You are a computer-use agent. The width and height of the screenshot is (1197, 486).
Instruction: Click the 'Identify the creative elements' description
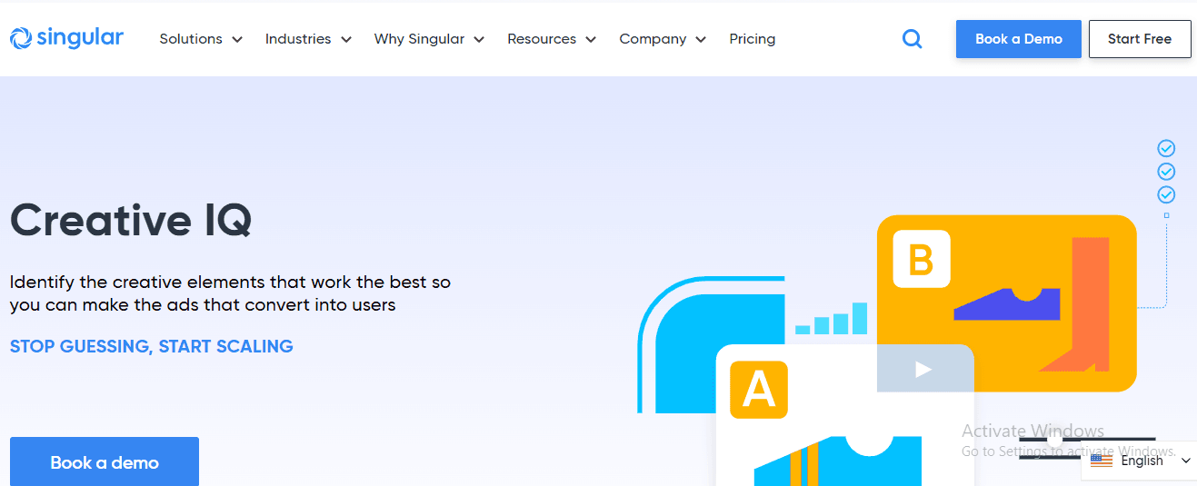click(x=230, y=293)
